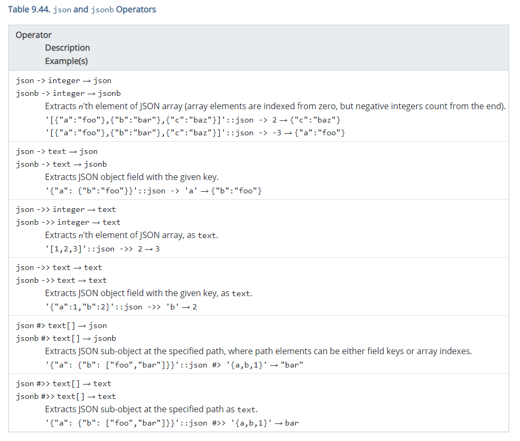
Task: Click the jsonb #>> text[] → text signature
Action: pyautogui.click(x=66, y=396)
